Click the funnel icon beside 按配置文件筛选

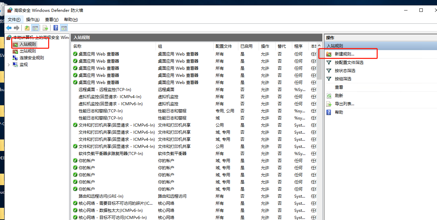(x=329, y=63)
